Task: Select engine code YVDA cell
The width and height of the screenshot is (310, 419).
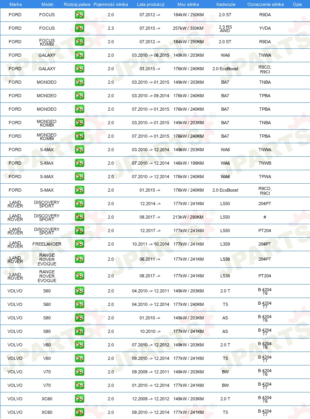Action: tap(265, 28)
